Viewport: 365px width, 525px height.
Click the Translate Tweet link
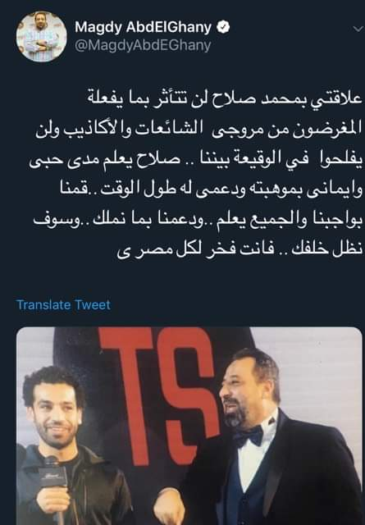[64, 305]
